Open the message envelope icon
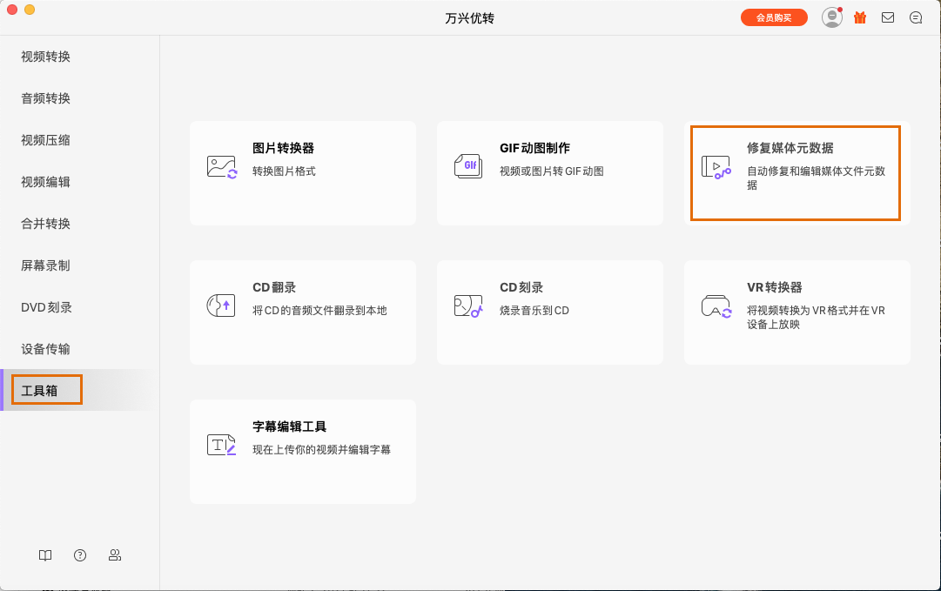941x591 pixels. pyautogui.click(x=887, y=17)
